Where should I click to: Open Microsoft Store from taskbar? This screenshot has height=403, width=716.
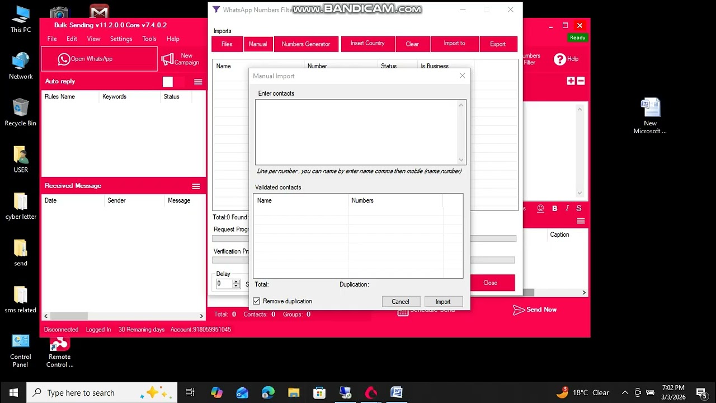coord(319,392)
